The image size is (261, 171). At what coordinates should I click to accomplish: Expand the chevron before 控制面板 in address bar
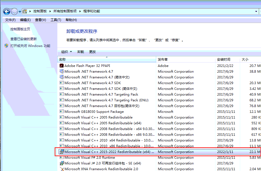coord(30,11)
